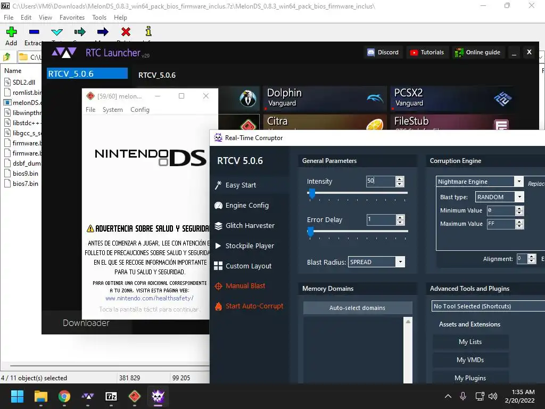Increase Minimum Value stepper

click(519, 208)
